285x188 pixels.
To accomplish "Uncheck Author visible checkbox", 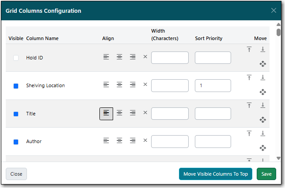I will pyautogui.click(x=16, y=142).
